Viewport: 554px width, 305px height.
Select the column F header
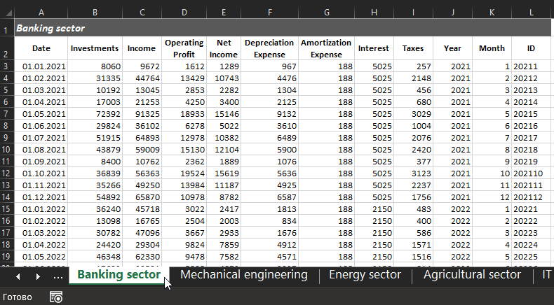(270, 12)
